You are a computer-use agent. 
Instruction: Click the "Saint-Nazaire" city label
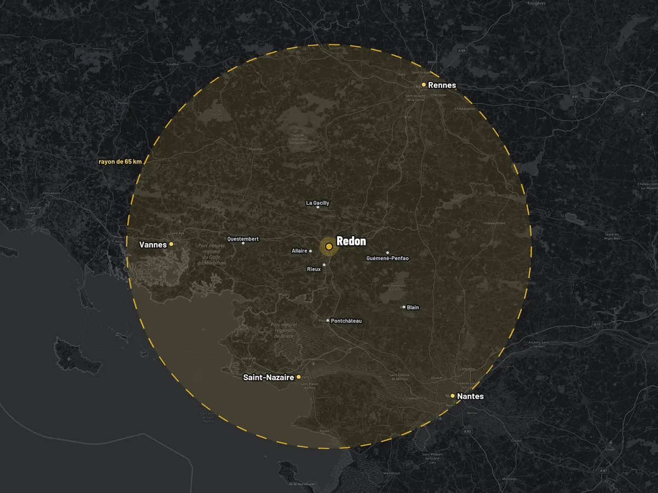(269, 377)
